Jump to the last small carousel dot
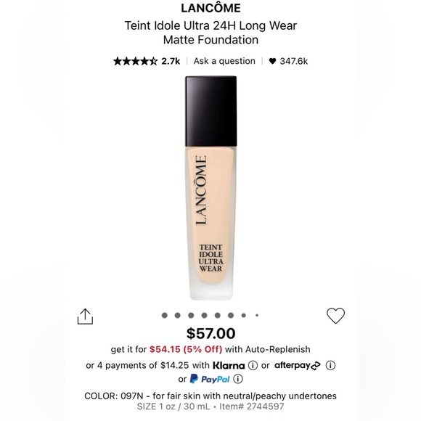This screenshot has height=421, width=421. point(257,316)
